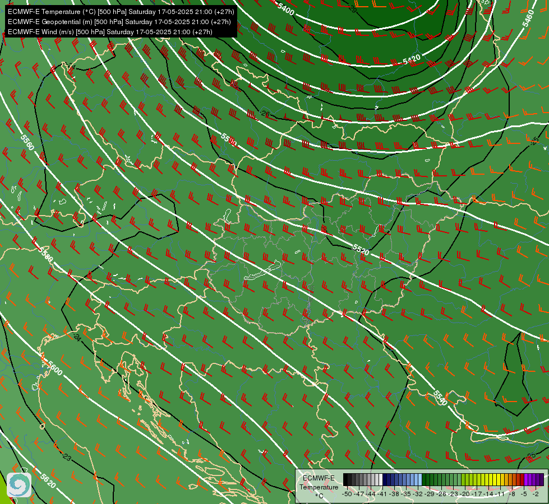Click the 5400 geopotential contour label
The width and height of the screenshot is (549, 504).
point(285,8)
